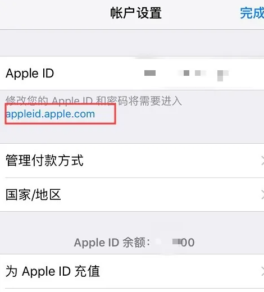Open the appleid.apple.com link
Image resolution: width=264 pixels, height=292 pixels.
coord(50,114)
